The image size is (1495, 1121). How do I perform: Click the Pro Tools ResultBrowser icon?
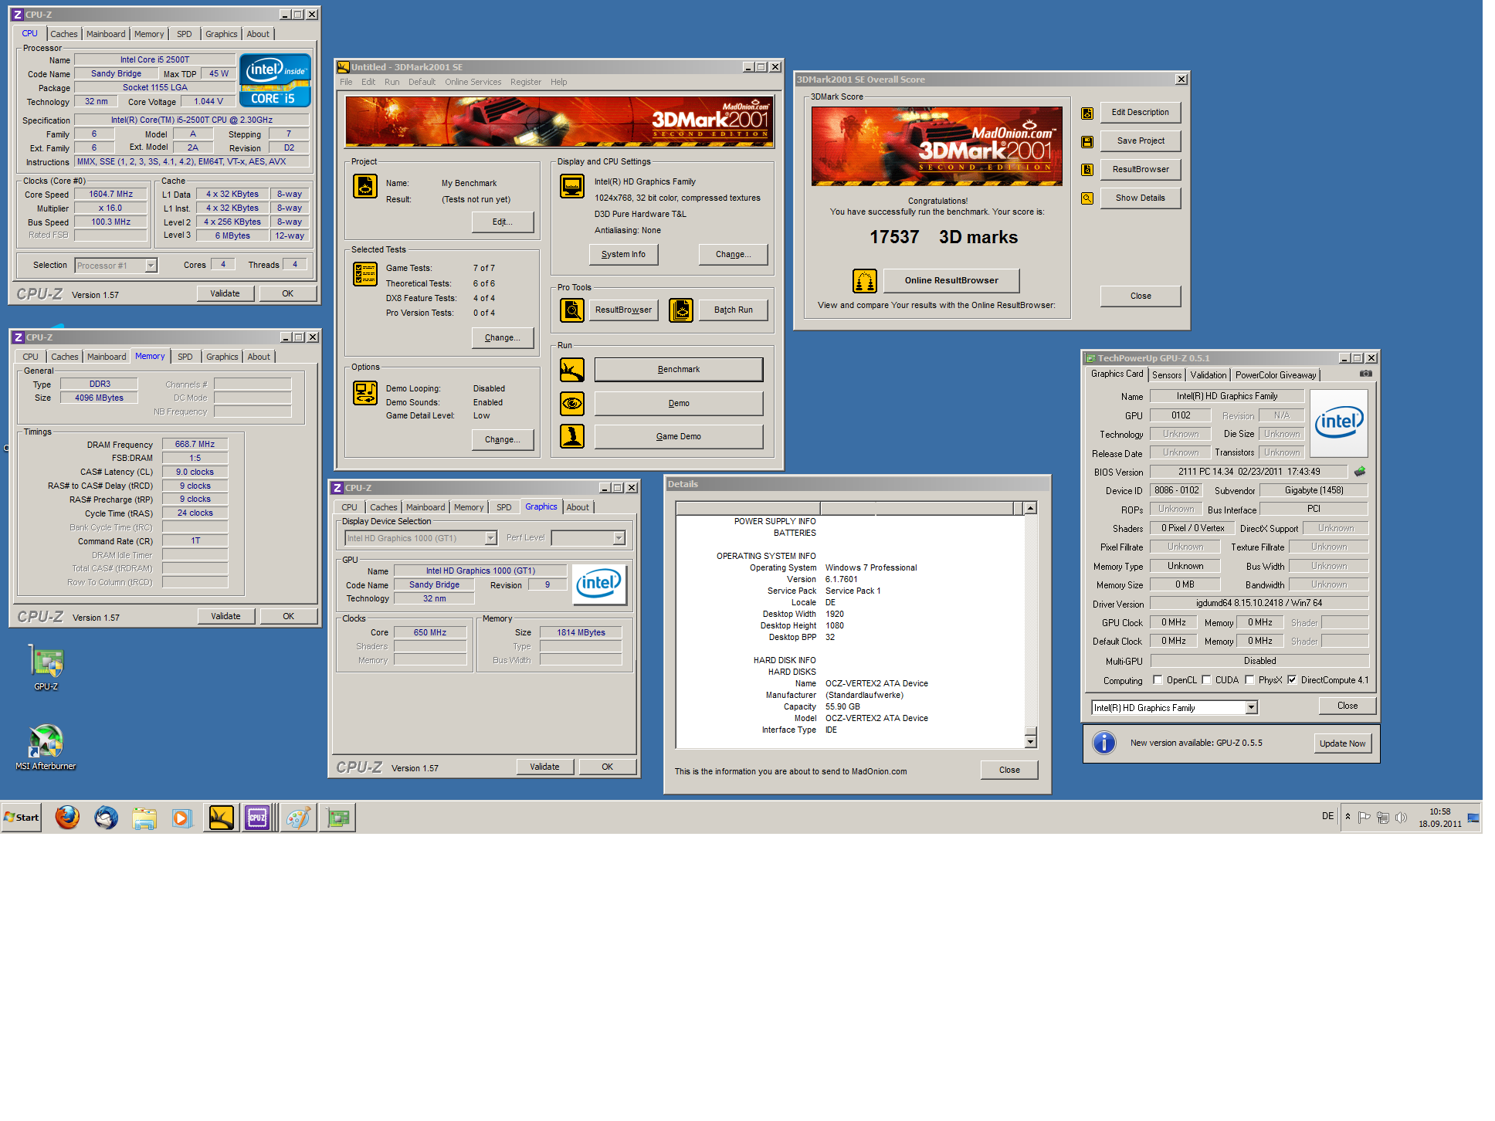pyautogui.click(x=572, y=310)
